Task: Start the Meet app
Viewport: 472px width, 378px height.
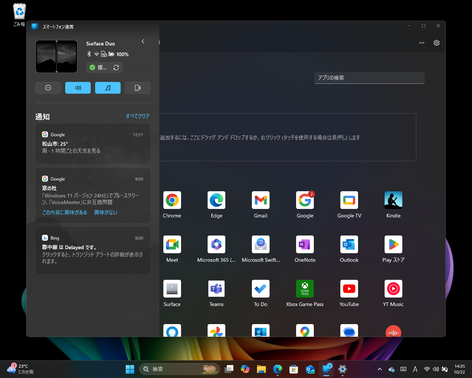Action: pyautogui.click(x=172, y=245)
